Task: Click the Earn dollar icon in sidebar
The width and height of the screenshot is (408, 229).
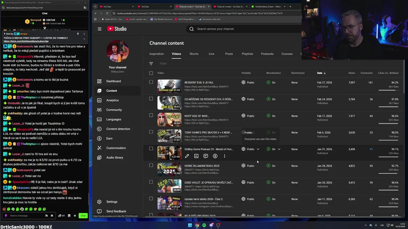Action: (99, 138)
